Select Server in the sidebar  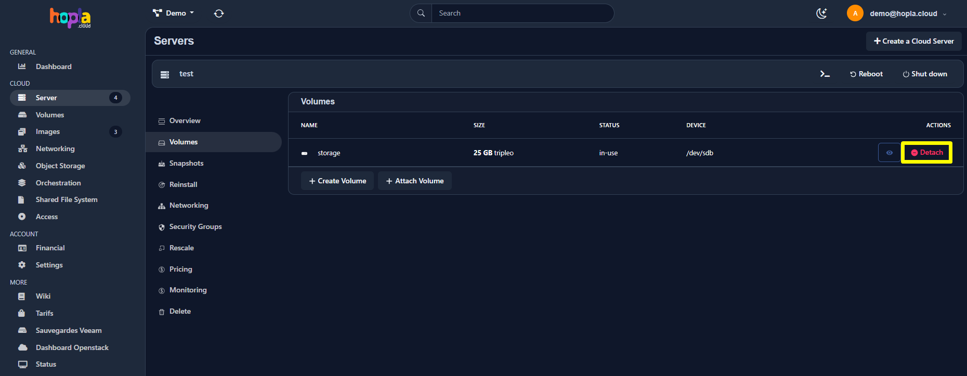pyautogui.click(x=70, y=98)
